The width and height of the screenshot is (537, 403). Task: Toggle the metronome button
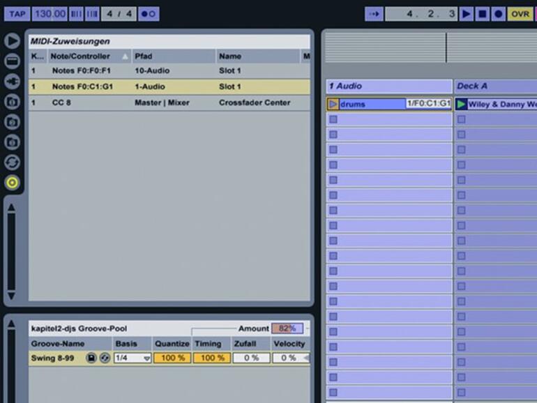(149, 14)
